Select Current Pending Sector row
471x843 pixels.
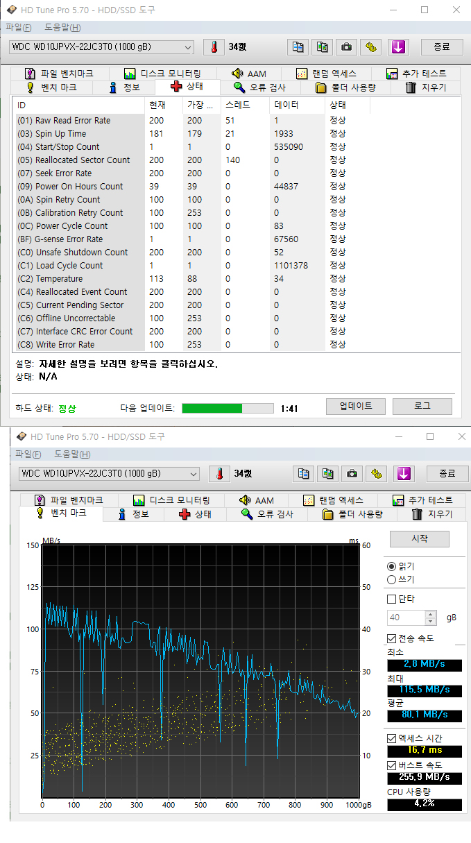(191, 305)
